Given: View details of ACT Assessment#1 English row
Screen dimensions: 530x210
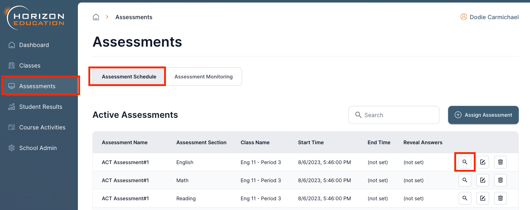Looking at the screenshot, I should [x=465, y=162].
